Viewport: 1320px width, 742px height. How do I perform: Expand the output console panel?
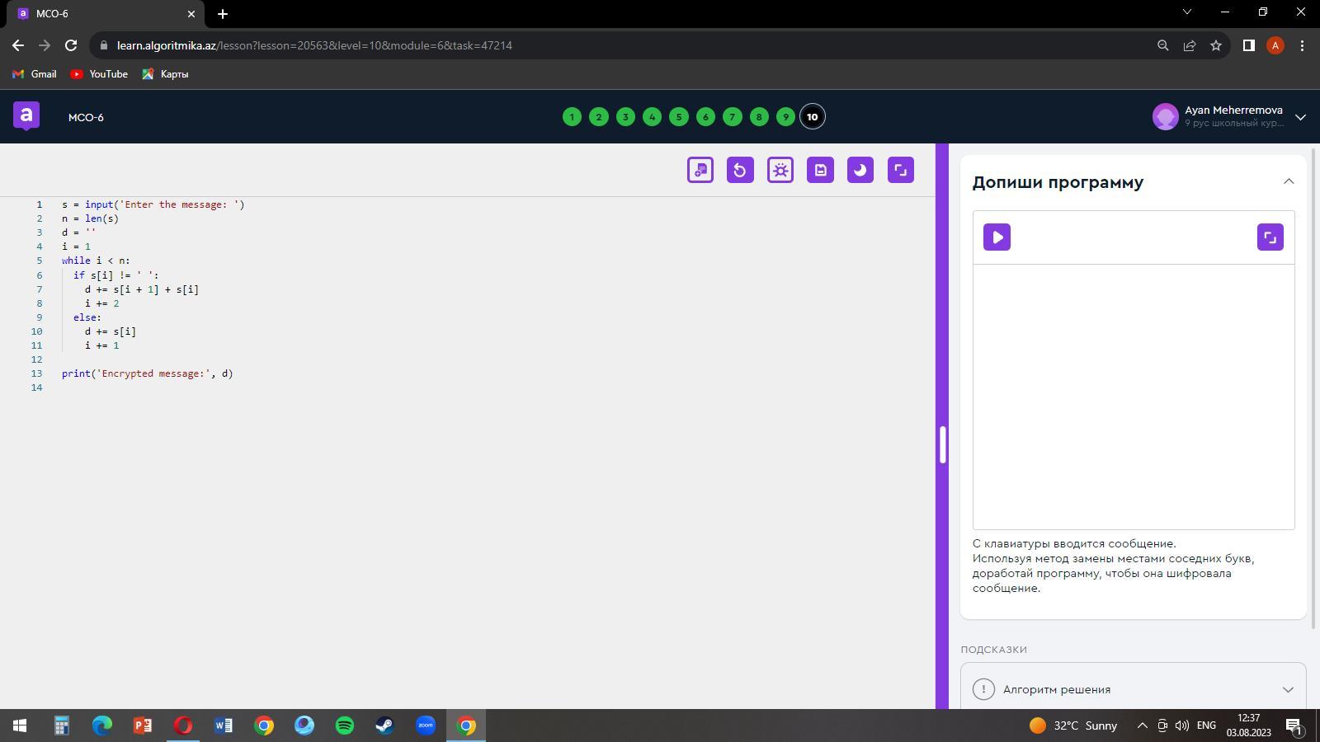1270,237
